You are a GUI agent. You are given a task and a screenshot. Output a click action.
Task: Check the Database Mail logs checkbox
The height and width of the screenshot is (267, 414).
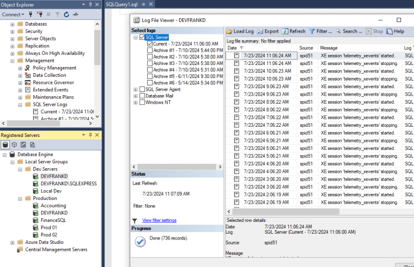pyautogui.click(x=142, y=96)
